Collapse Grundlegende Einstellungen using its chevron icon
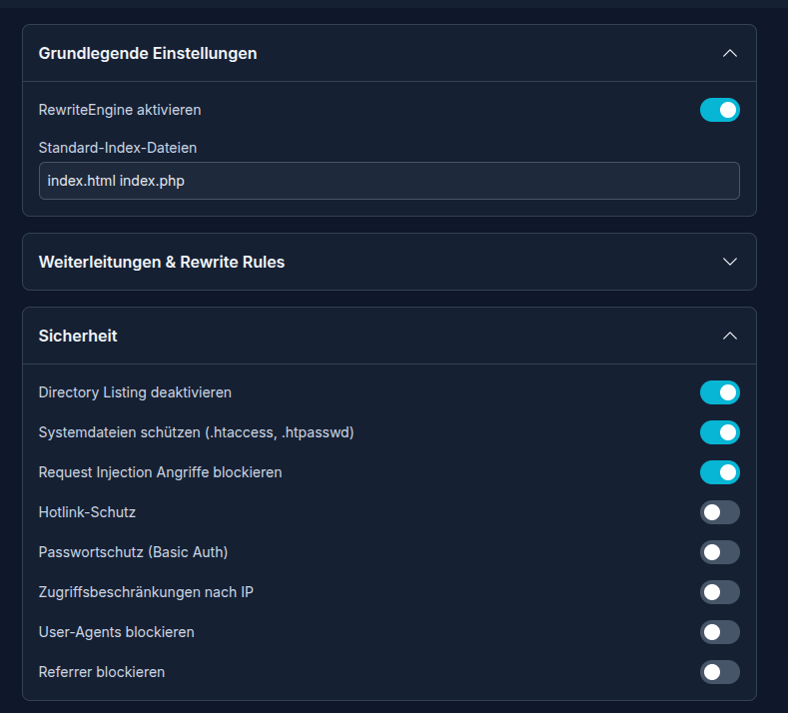The image size is (788, 713). click(729, 53)
